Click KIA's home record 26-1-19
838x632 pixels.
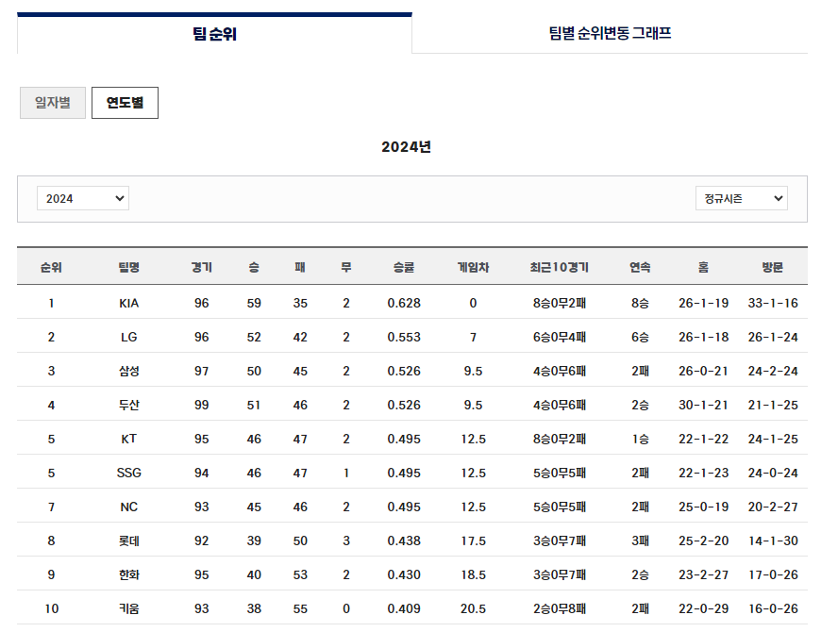click(703, 303)
